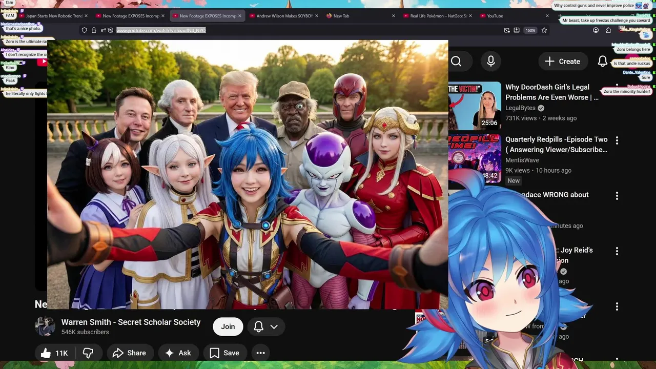Click '731K views • 2 weeks ago' text
Image resolution: width=656 pixels, height=369 pixels.
click(541, 118)
